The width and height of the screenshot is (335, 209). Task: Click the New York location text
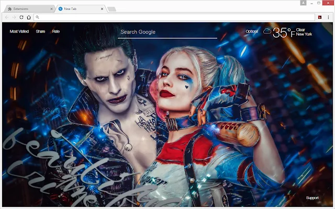(x=304, y=34)
